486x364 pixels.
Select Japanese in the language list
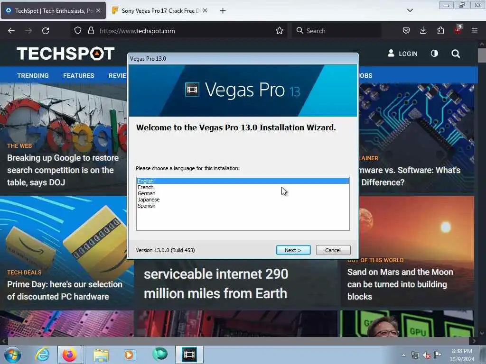[243, 200]
